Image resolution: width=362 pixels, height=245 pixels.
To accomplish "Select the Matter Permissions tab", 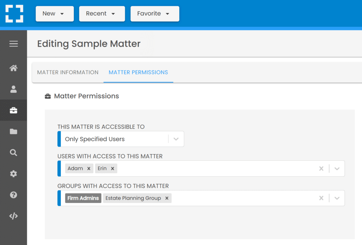I will coord(138,72).
